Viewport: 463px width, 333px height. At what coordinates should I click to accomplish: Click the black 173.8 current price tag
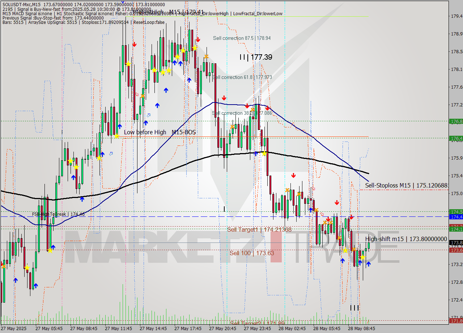click(x=455, y=243)
